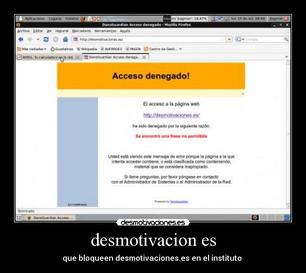Open the Ver menu

point(49,31)
